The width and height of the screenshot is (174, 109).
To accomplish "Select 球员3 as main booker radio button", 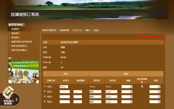I will (45, 97).
